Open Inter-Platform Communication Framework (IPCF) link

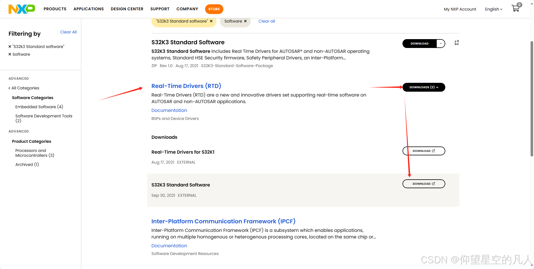223,221
